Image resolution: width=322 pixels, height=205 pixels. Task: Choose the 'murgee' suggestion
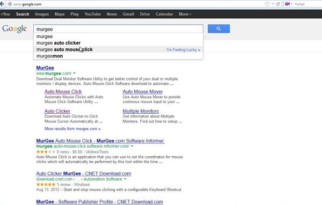(118, 36)
